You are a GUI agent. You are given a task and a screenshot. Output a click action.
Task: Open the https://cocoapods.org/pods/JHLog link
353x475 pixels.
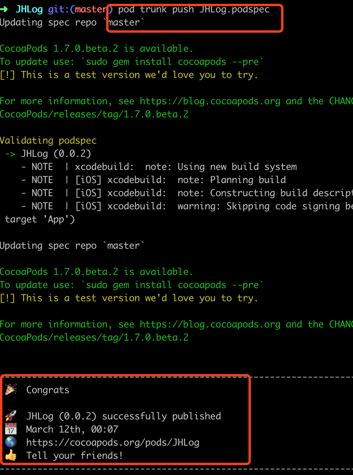(113, 442)
